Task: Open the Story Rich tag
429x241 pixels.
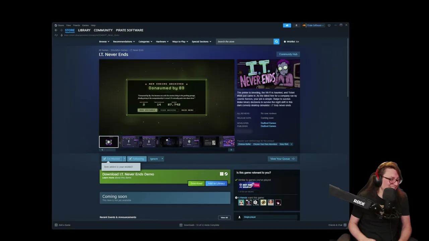Action: coord(284,144)
